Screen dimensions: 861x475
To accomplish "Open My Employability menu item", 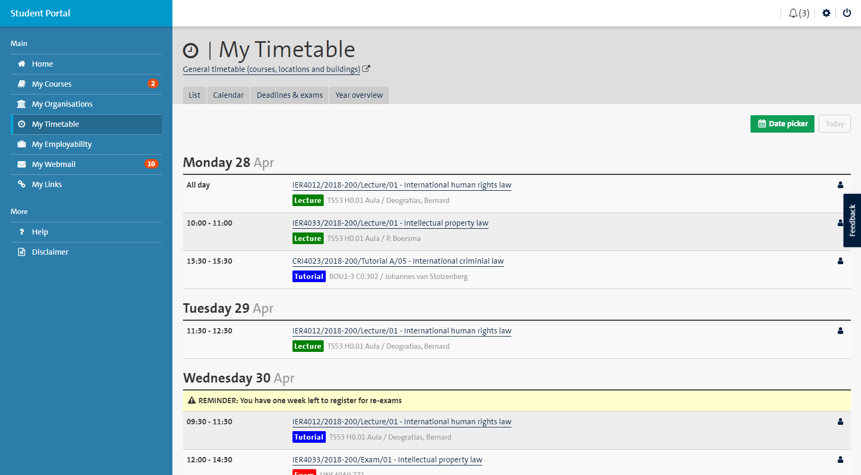I will coord(86,144).
